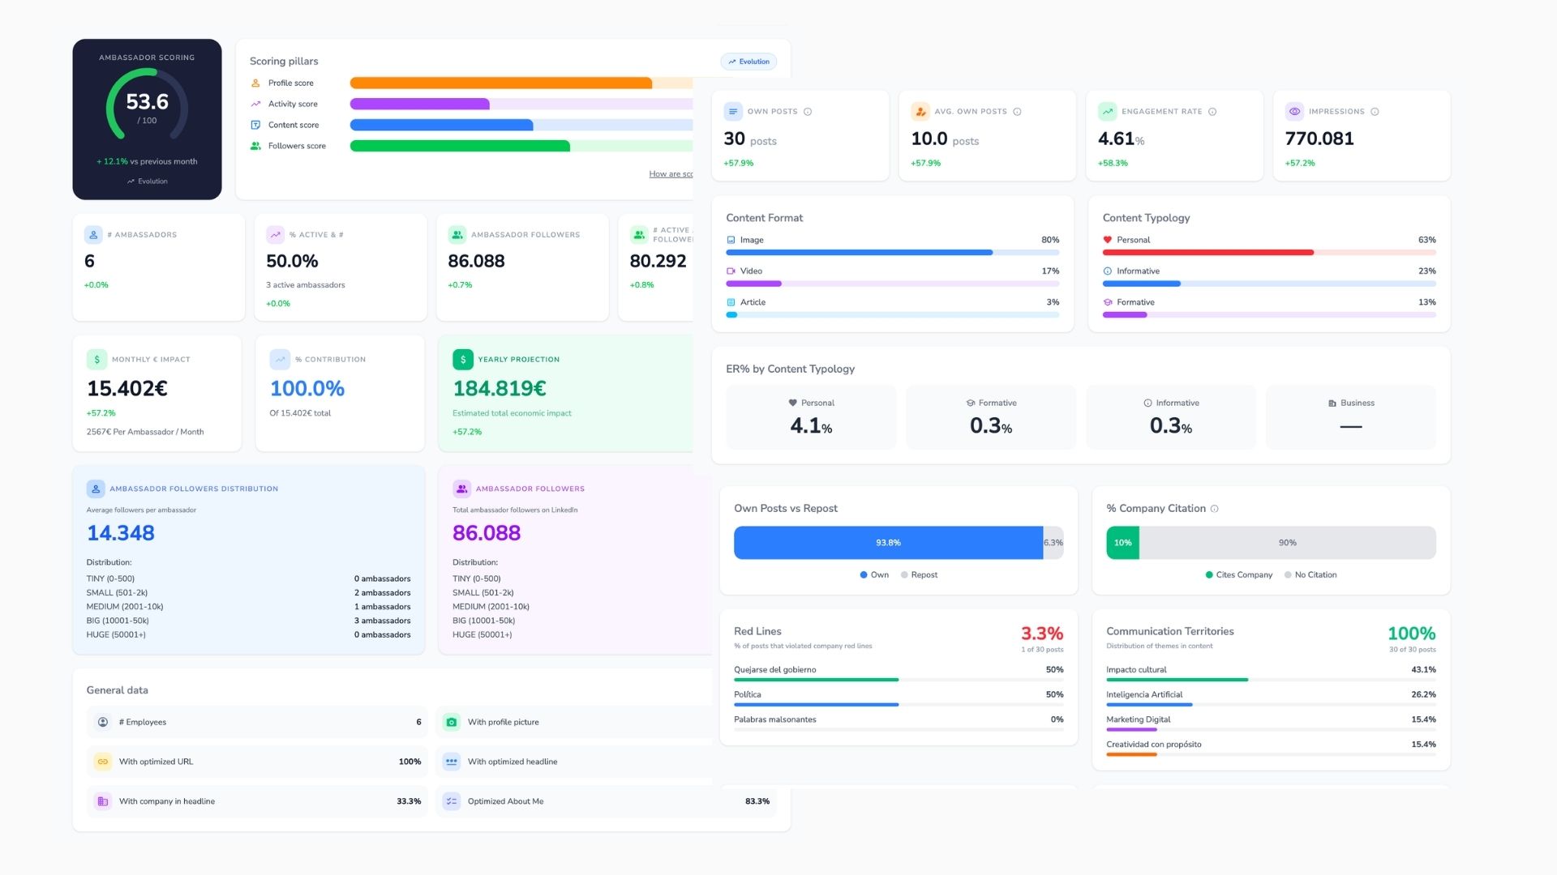Screen dimensions: 1557x875
Task: Click the Own Posts card icon
Action: click(x=733, y=112)
